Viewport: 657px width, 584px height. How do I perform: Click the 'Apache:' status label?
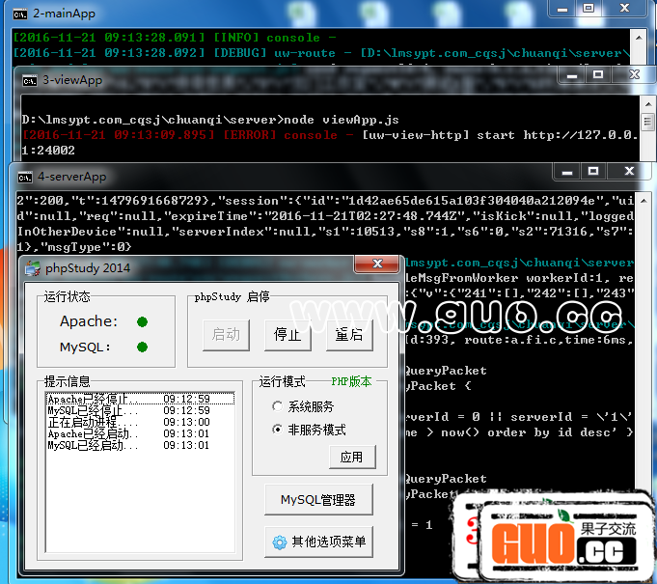coord(89,321)
